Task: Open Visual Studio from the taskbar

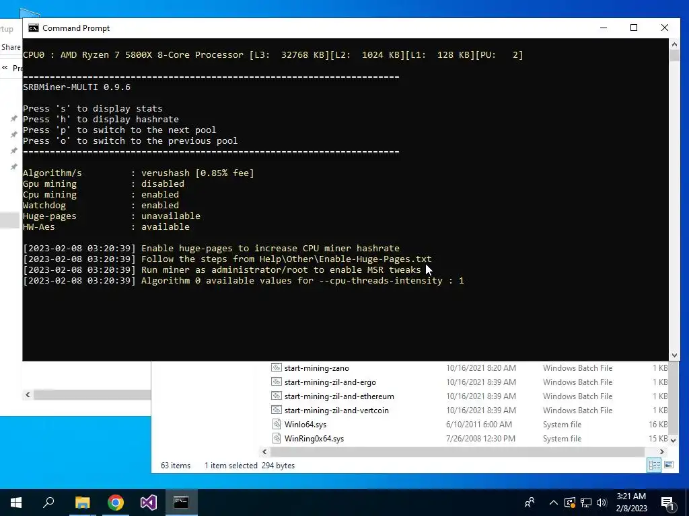Action: (x=149, y=503)
